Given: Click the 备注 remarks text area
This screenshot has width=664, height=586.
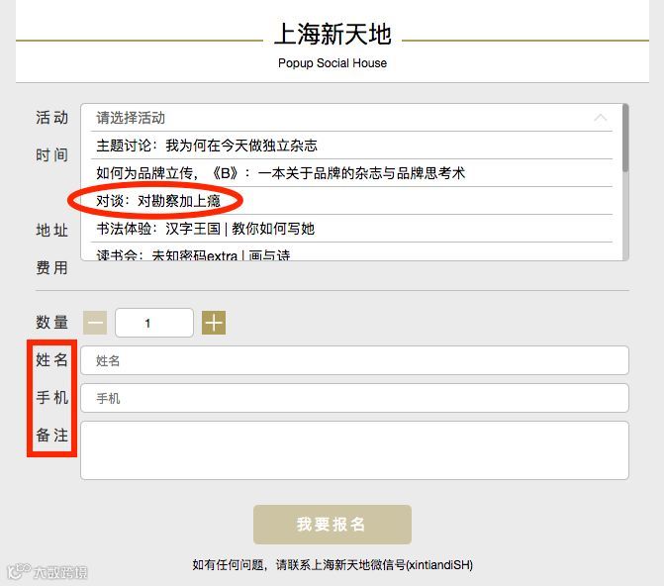Looking at the screenshot, I should pyautogui.click(x=354, y=450).
